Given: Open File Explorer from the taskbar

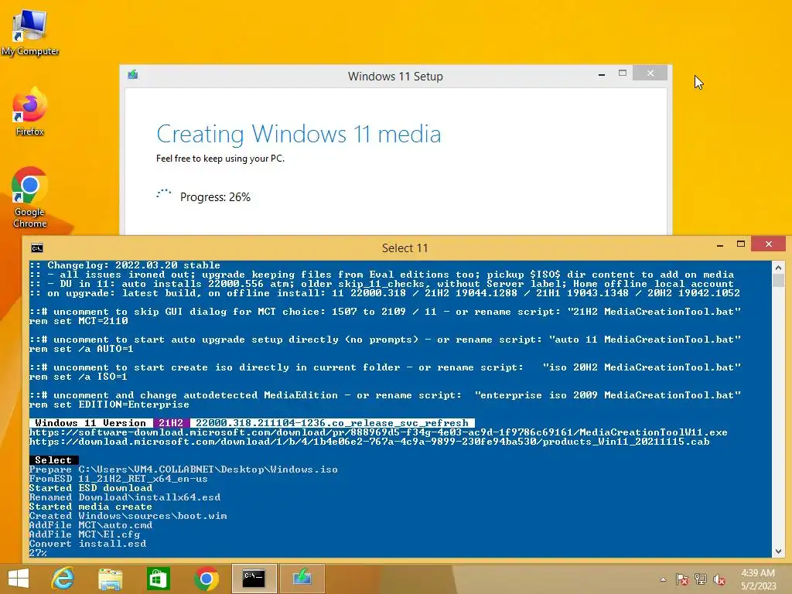Looking at the screenshot, I should tap(110, 579).
